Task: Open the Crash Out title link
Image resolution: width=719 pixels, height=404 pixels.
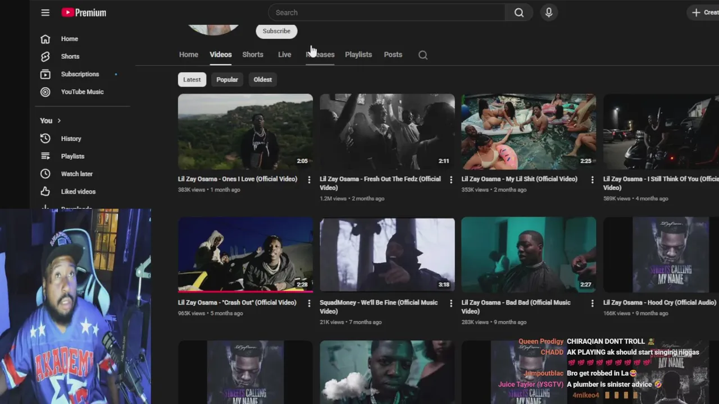Action: [x=237, y=302]
